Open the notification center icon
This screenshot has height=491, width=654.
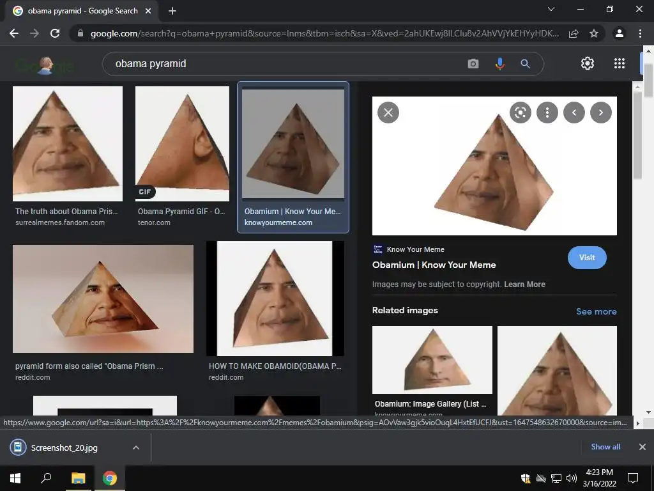tap(633, 478)
